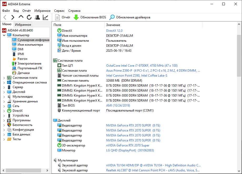Click the Отчёт report toolbar button

(63, 17)
